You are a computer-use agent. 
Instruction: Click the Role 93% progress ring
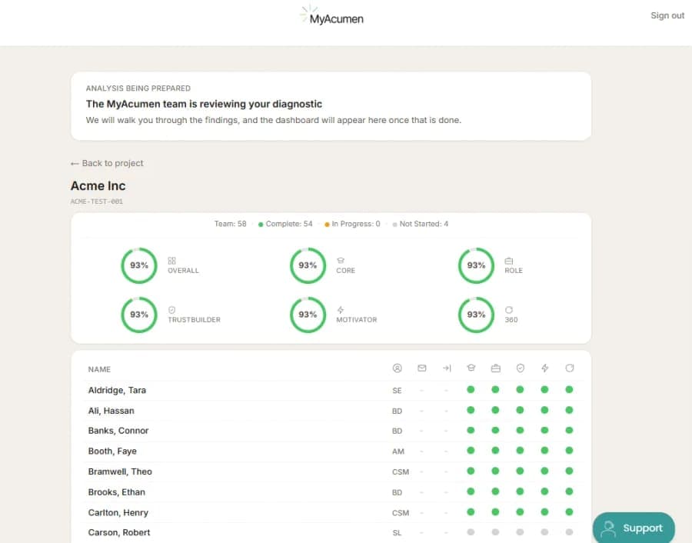pos(476,265)
